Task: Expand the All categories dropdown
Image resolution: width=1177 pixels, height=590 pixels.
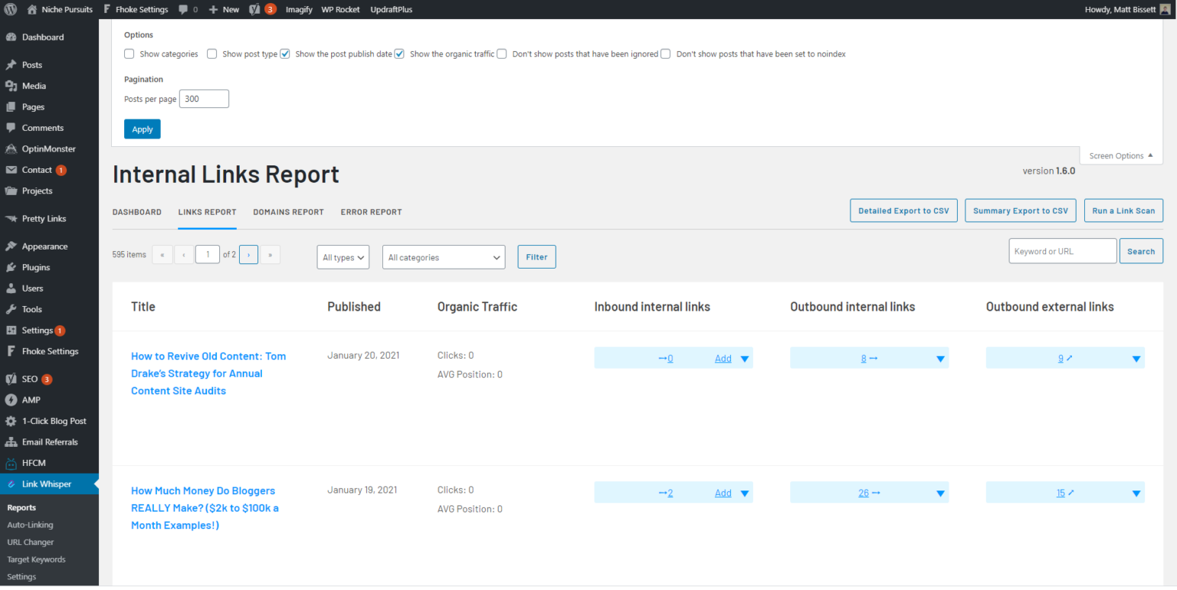Action: 443,257
